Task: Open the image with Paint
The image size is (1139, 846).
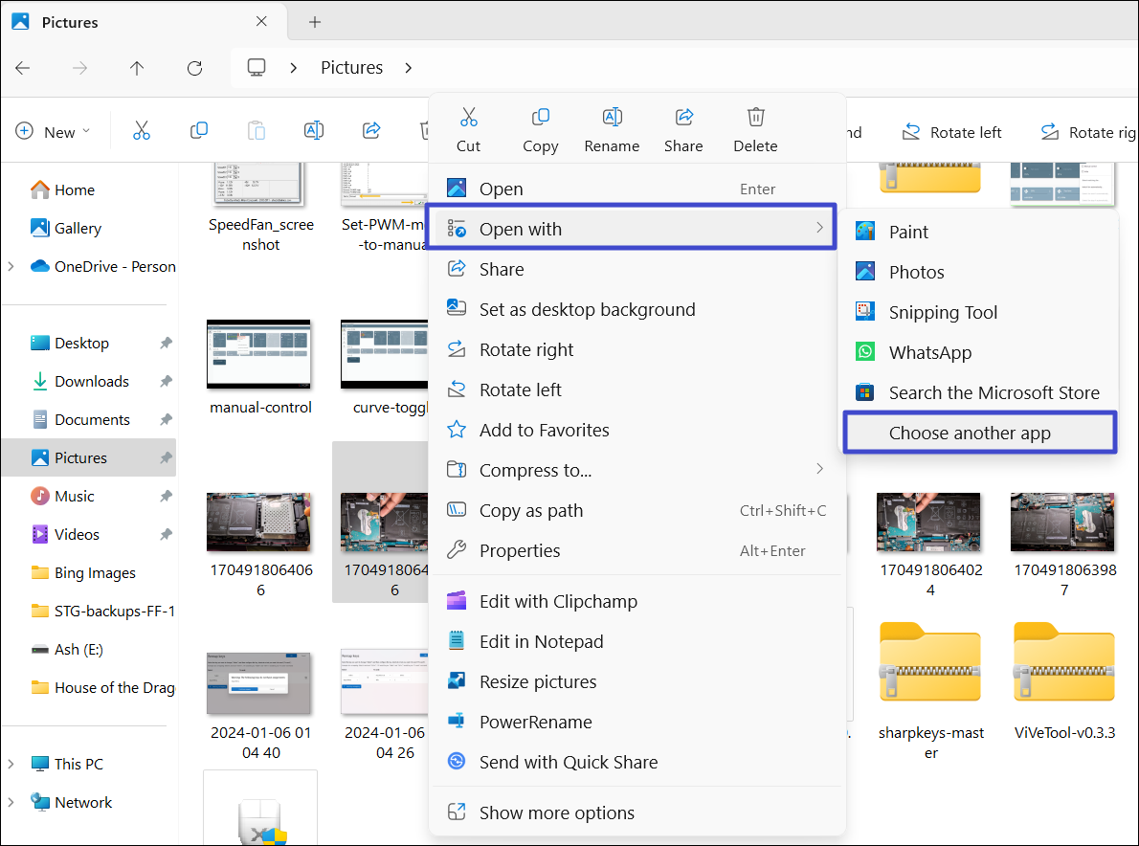Action: (907, 232)
